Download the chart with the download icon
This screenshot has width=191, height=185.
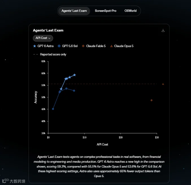[x=163, y=30]
